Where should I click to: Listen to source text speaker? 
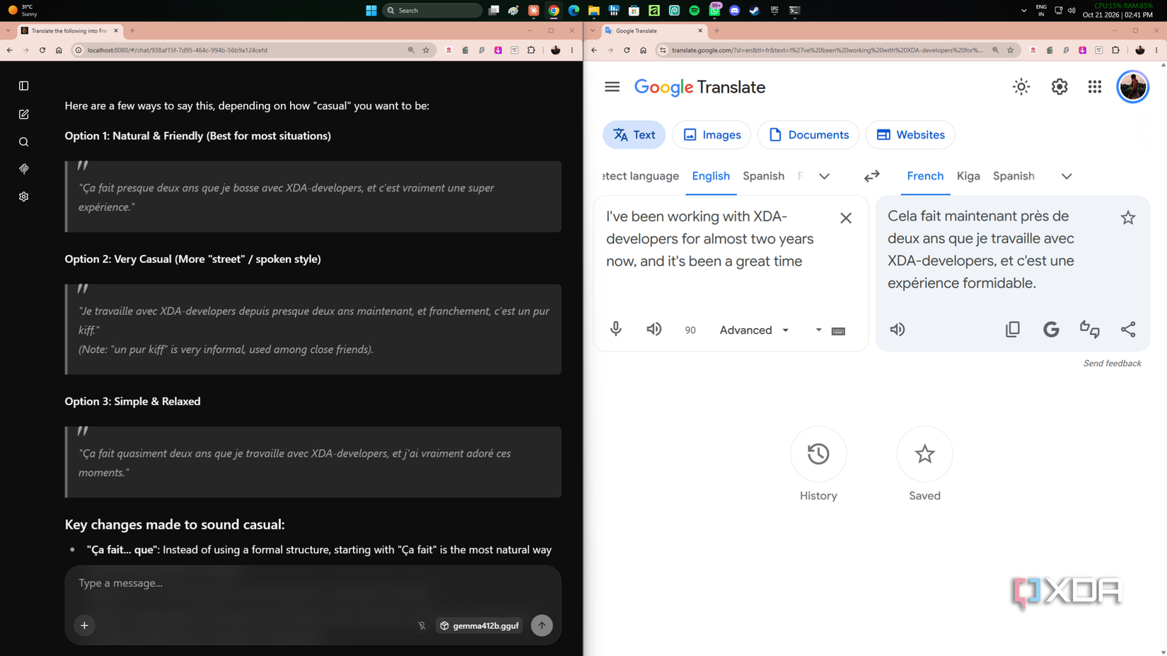click(654, 329)
